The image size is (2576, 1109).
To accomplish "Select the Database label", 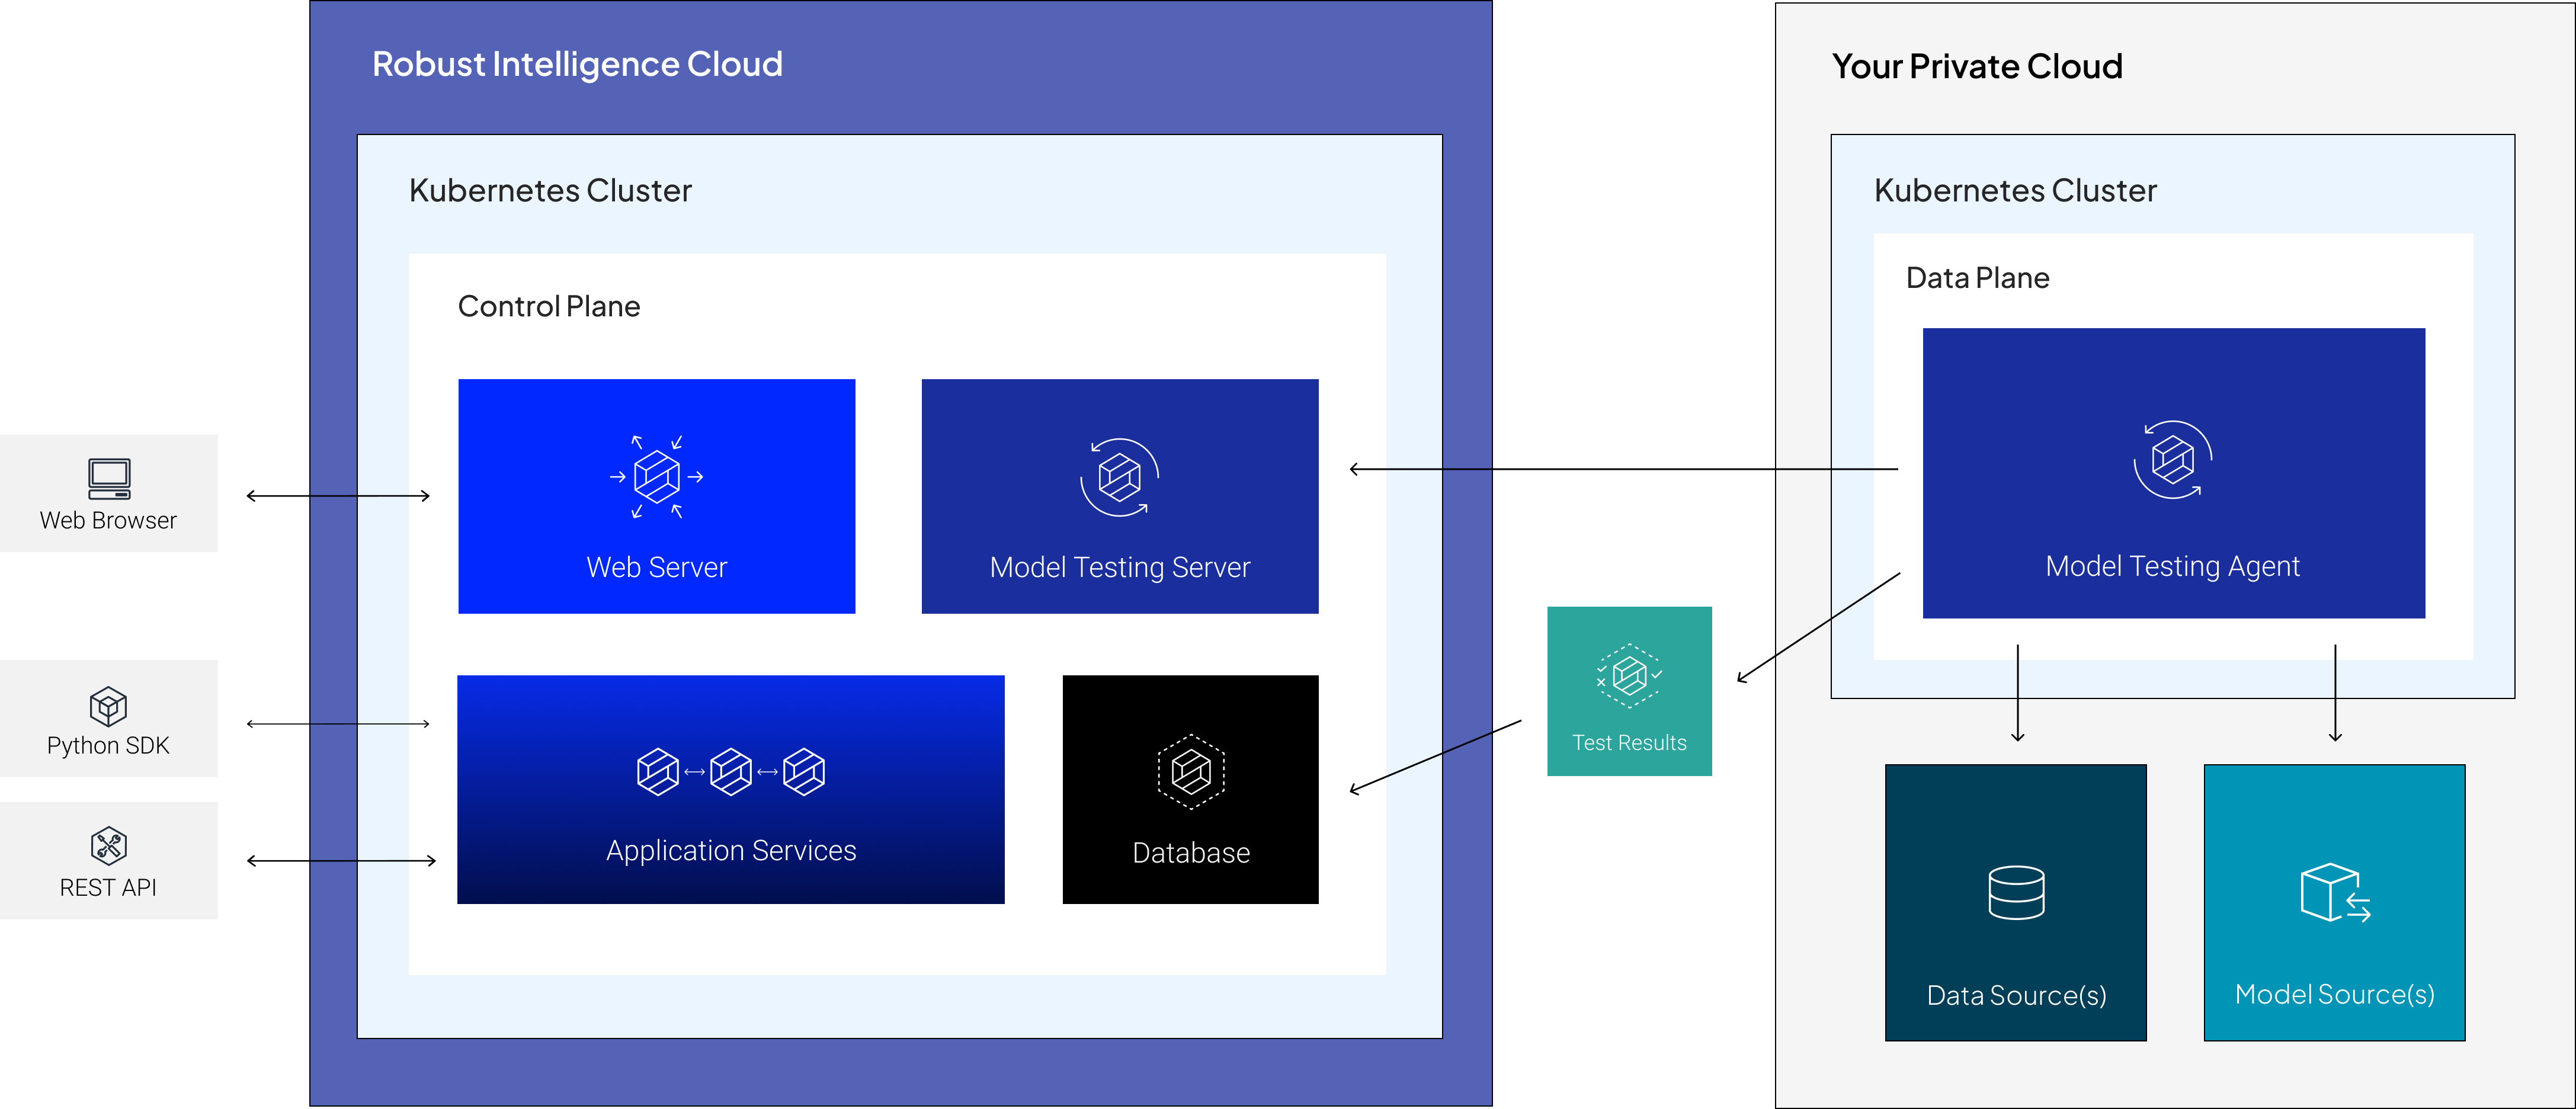I will [x=1191, y=852].
